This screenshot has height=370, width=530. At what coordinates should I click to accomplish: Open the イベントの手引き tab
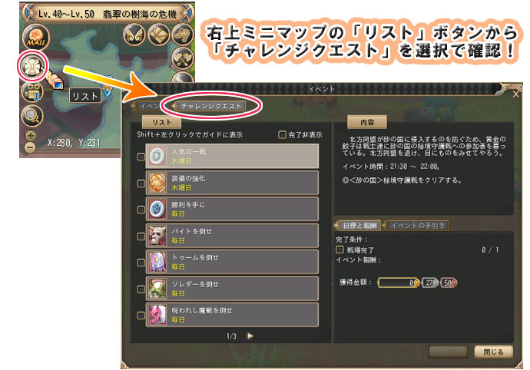pos(417,226)
